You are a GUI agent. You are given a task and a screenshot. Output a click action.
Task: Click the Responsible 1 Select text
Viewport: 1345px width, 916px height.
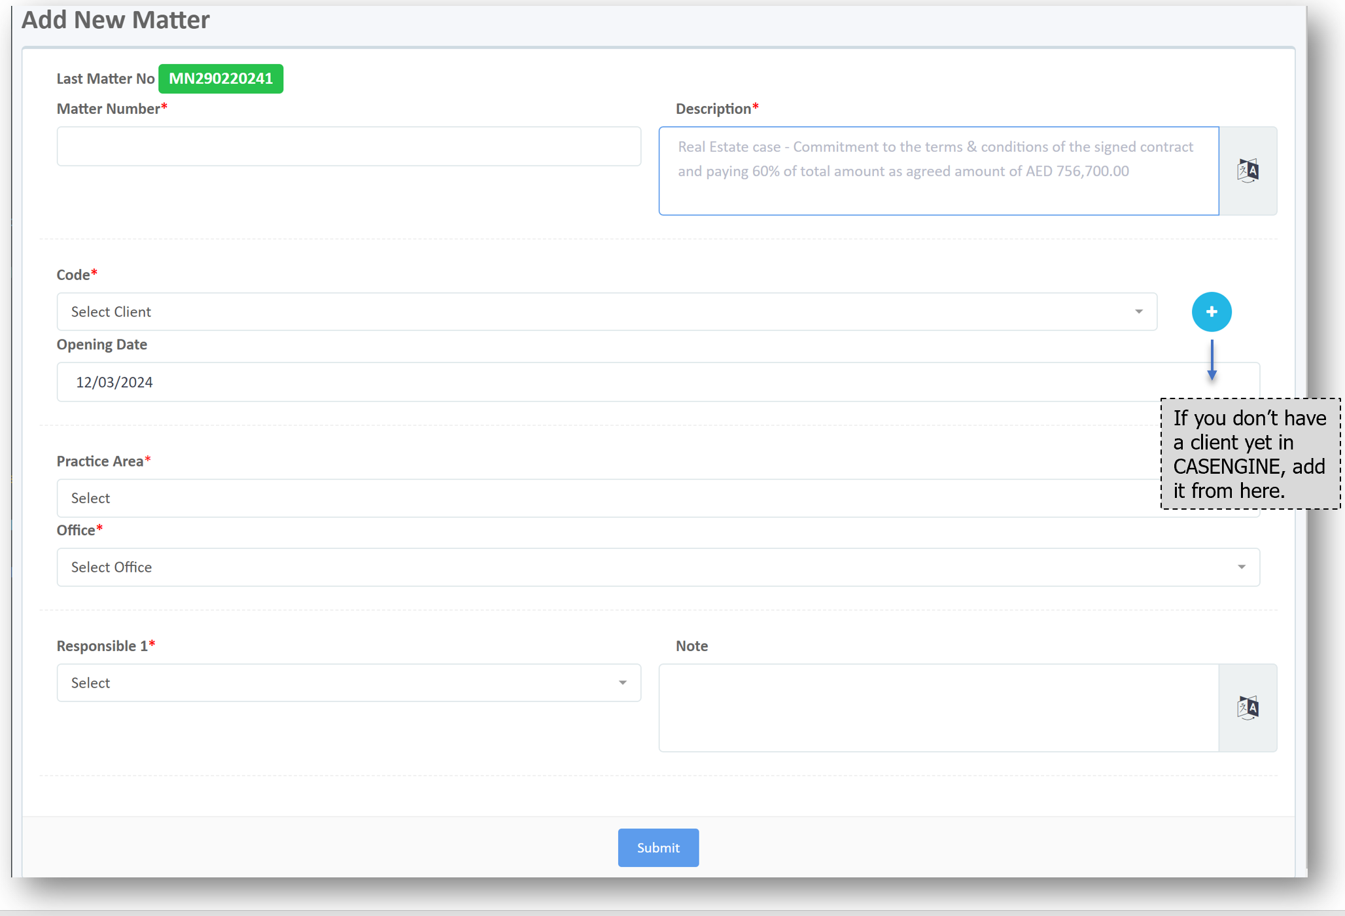tap(90, 683)
